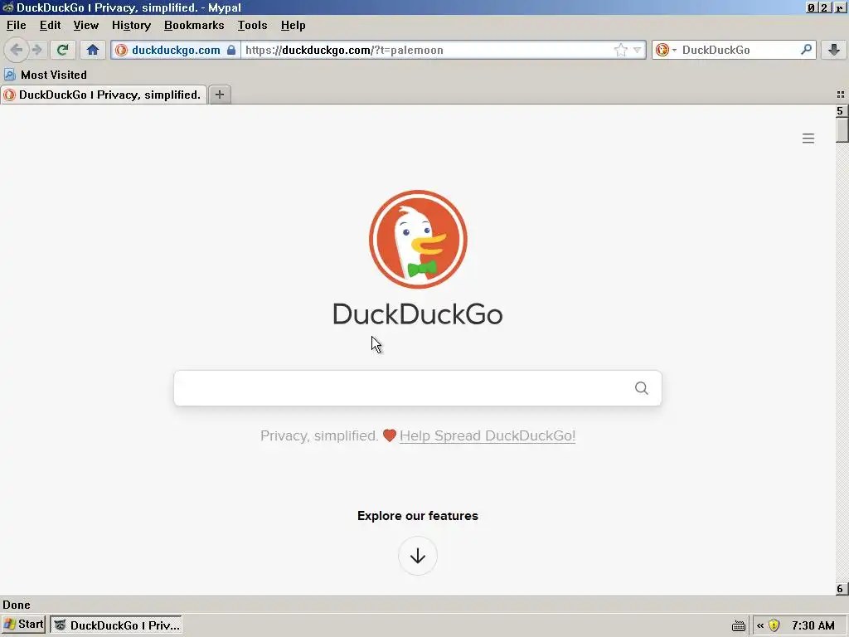Click the security shield tray icon
849x637 pixels.
(774, 625)
